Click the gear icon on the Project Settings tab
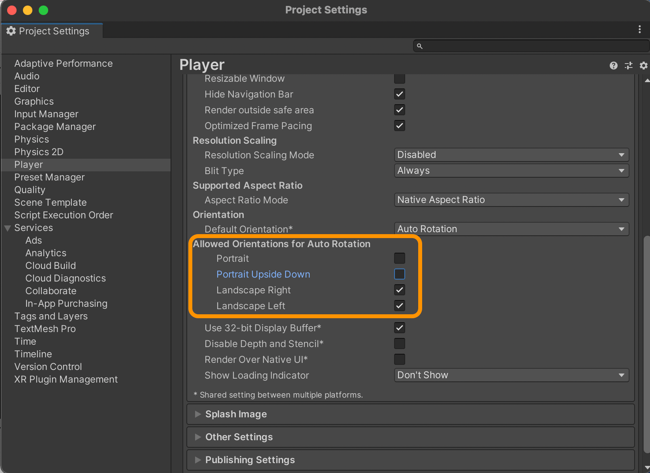The height and width of the screenshot is (473, 650). [x=11, y=31]
